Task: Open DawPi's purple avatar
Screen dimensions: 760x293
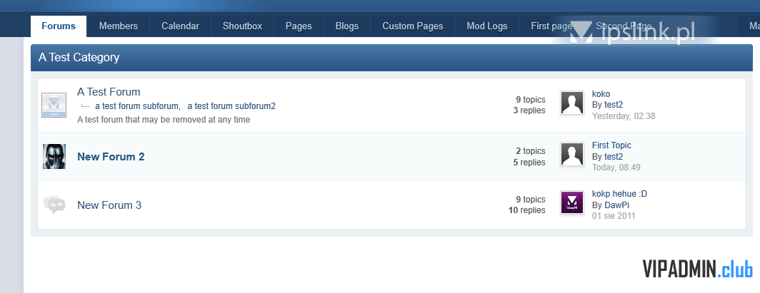Action: [x=572, y=202]
